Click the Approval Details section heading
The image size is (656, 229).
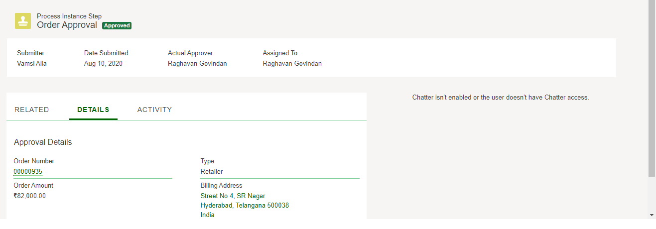(43, 142)
